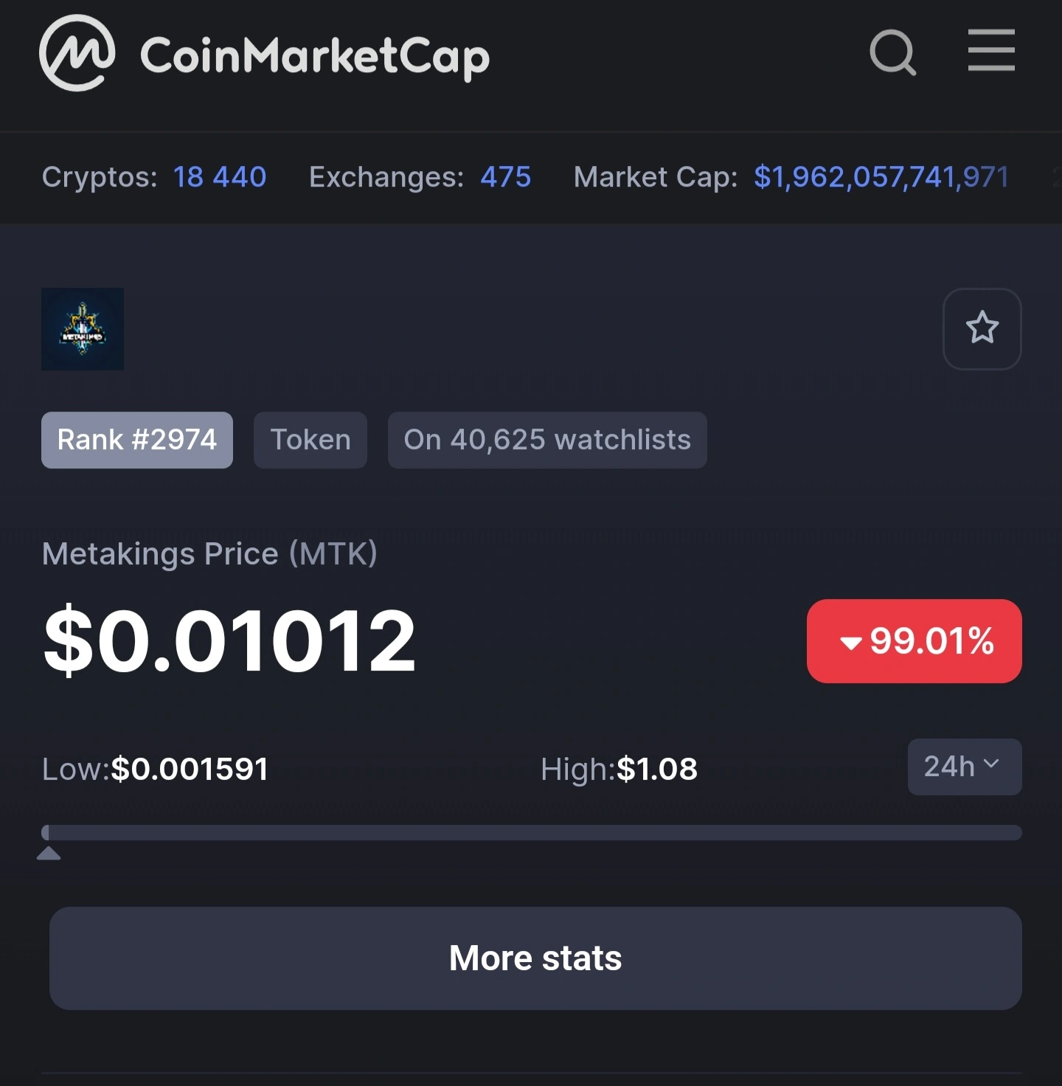Open the search magnifier icon
The height and width of the screenshot is (1086, 1062).
click(893, 52)
